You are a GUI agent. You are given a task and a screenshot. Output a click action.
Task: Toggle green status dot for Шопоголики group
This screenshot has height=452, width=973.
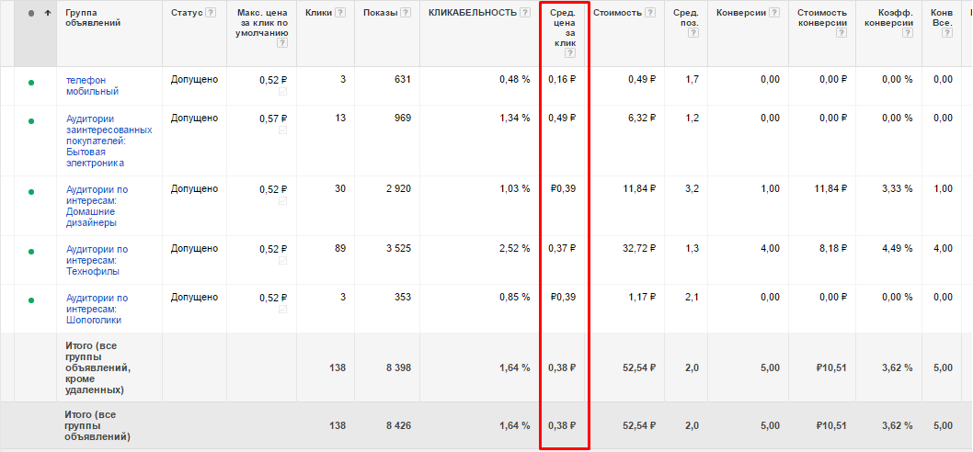(x=31, y=300)
